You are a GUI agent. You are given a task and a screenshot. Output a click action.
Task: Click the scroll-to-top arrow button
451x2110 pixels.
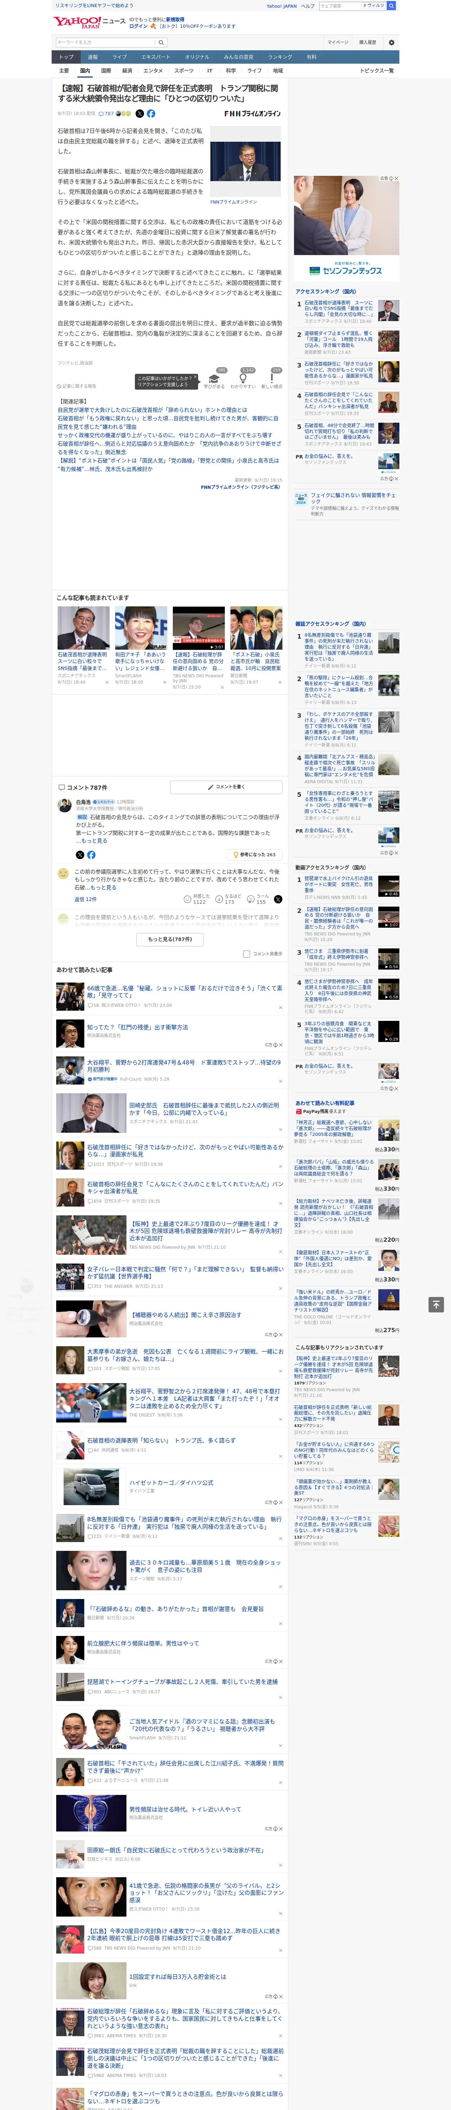[x=436, y=1304]
